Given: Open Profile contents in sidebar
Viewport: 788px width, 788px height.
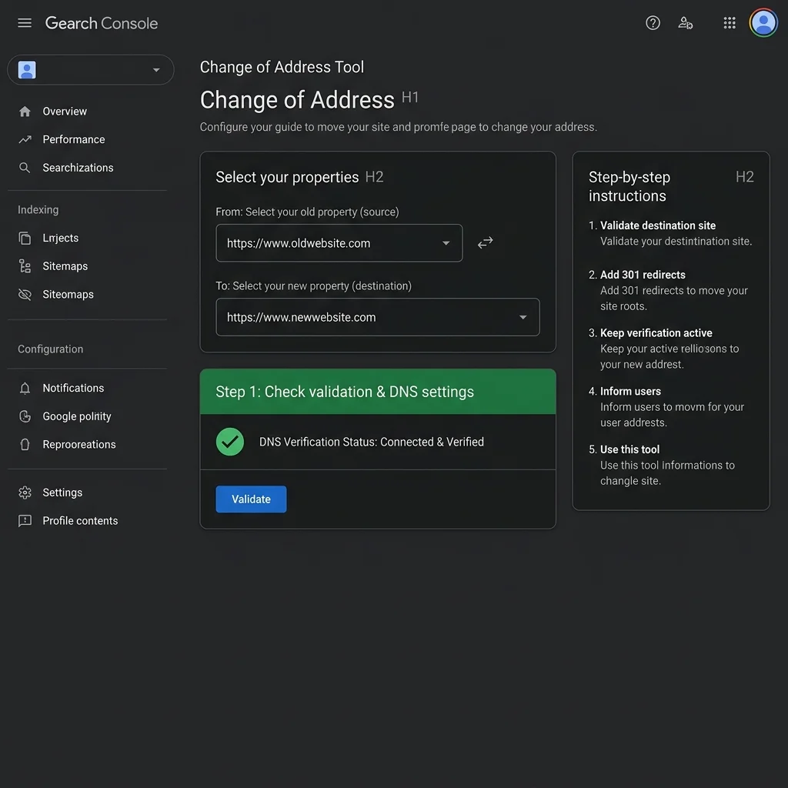Looking at the screenshot, I should (x=80, y=521).
